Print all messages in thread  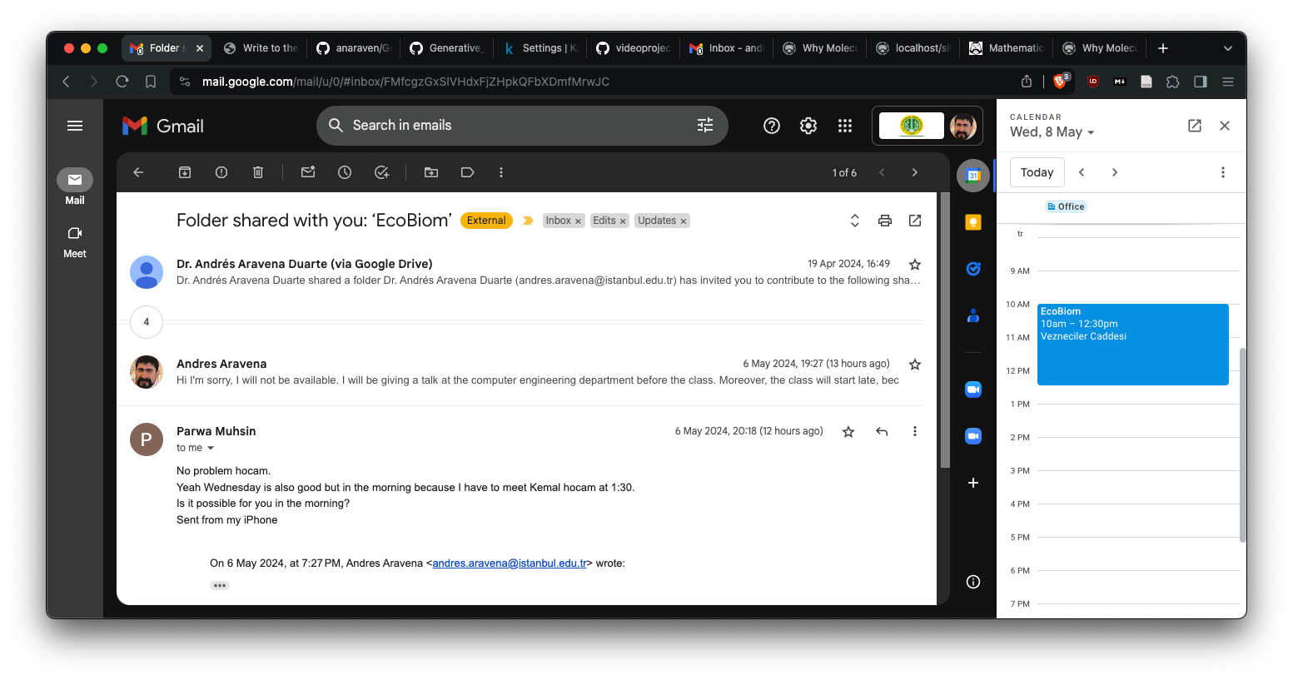pos(885,221)
